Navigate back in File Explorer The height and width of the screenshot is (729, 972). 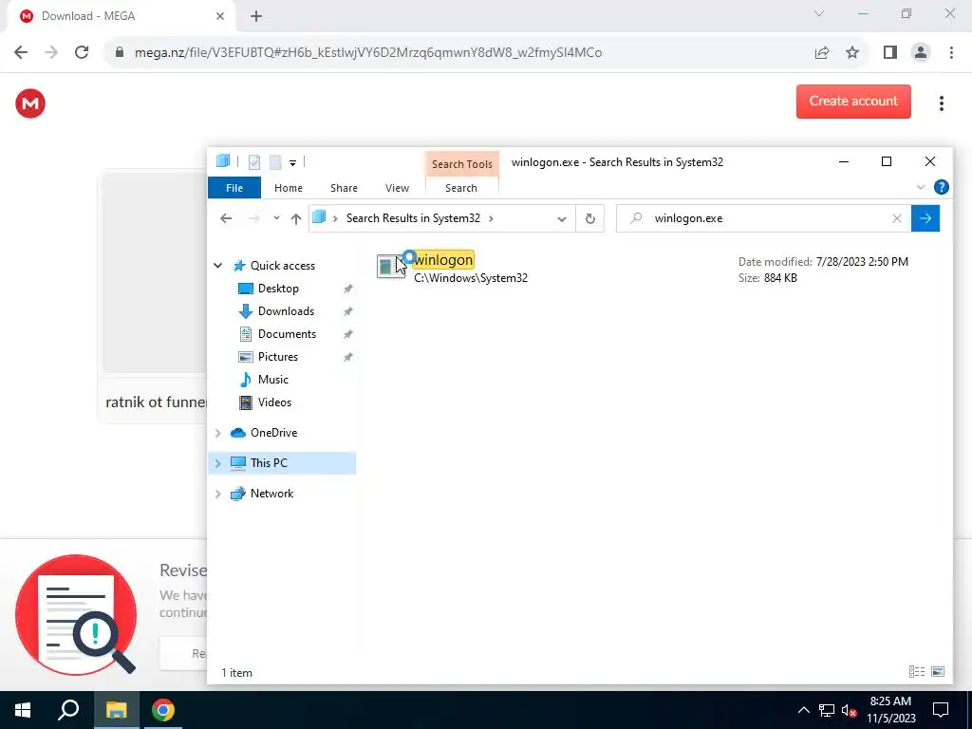click(226, 218)
